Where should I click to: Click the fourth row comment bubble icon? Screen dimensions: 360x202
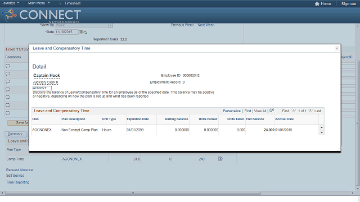pyautogui.click(x=8, y=90)
